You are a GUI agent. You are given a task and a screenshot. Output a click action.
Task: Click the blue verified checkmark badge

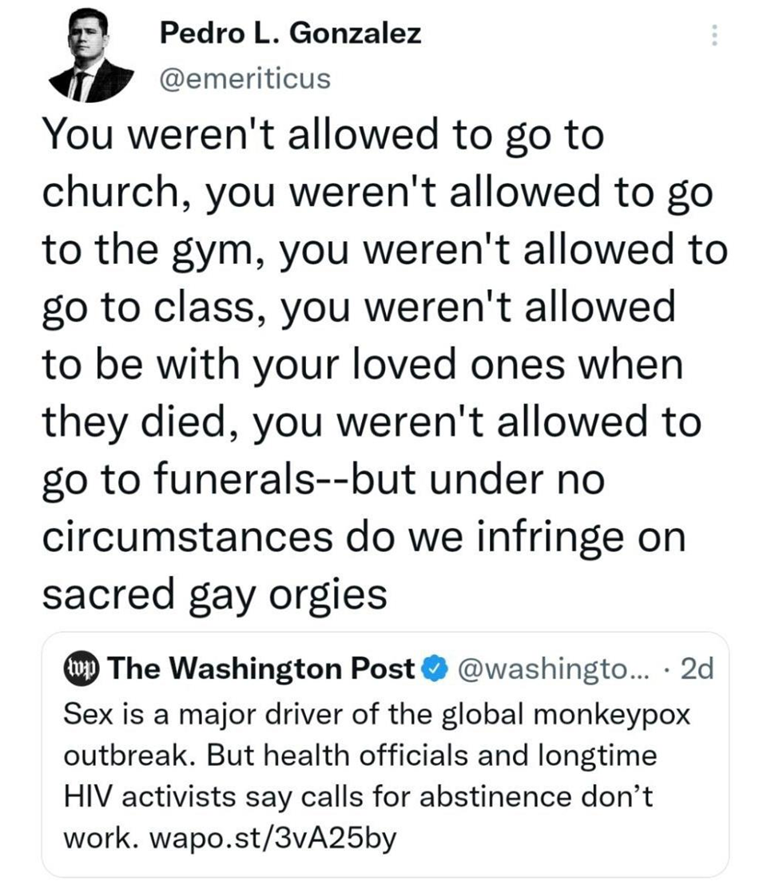[x=432, y=667]
